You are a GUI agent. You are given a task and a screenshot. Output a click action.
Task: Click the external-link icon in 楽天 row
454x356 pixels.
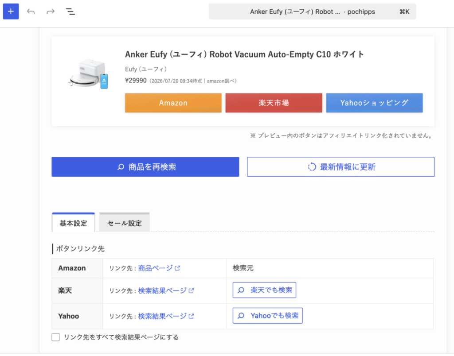click(192, 290)
